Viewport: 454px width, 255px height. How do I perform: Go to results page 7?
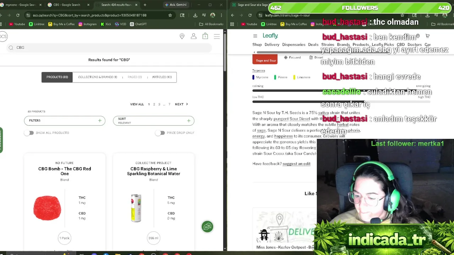[170, 104]
